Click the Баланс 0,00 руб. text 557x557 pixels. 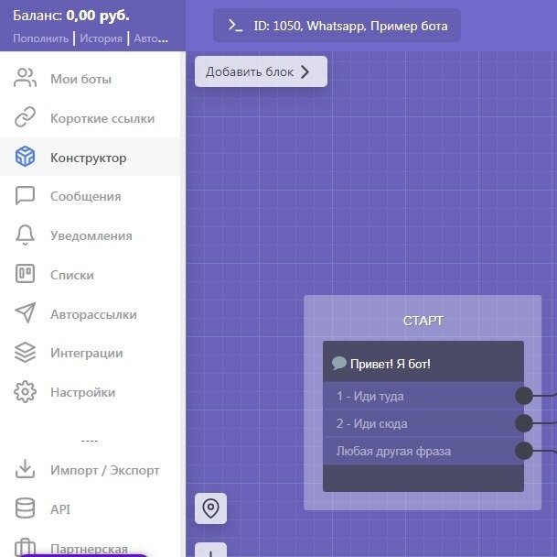(71, 16)
